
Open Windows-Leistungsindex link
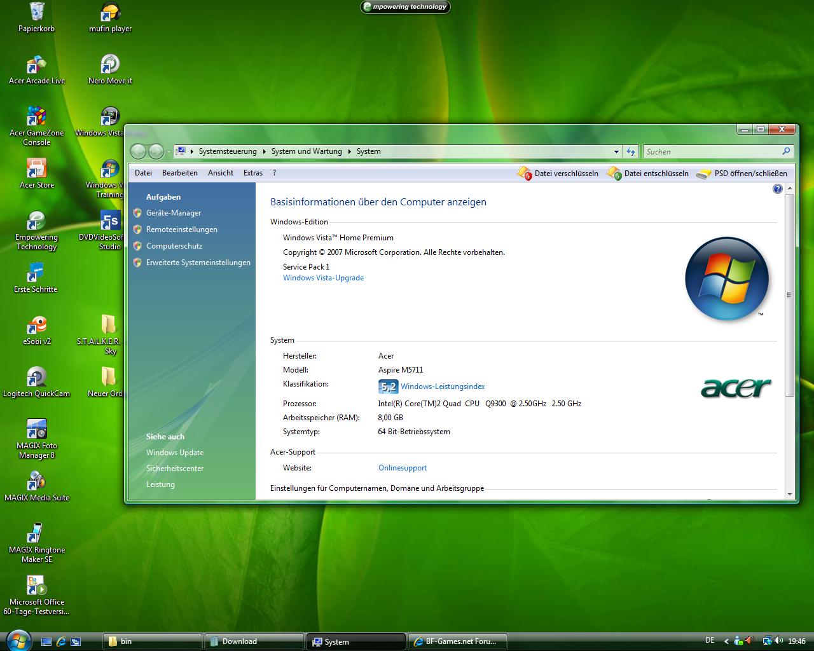(x=443, y=387)
